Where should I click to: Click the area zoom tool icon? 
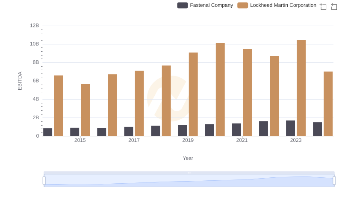(x=323, y=6)
